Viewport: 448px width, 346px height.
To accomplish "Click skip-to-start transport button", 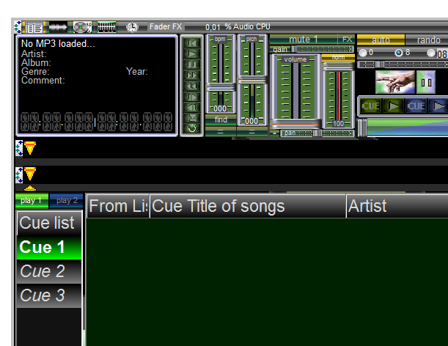I will tap(191, 43).
